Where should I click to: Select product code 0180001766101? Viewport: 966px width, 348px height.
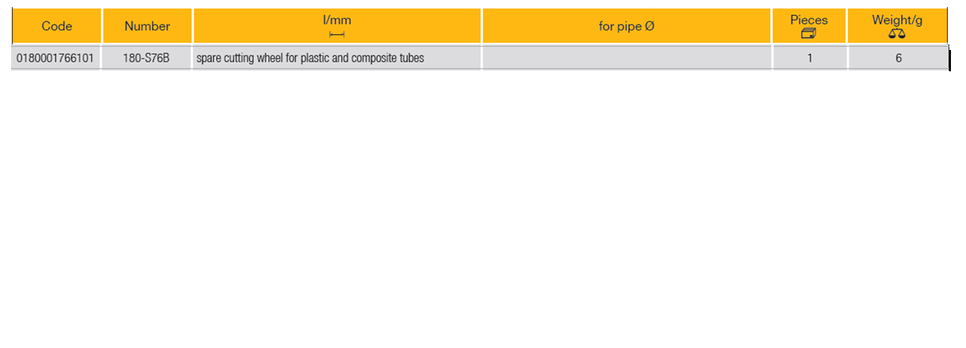(x=56, y=58)
